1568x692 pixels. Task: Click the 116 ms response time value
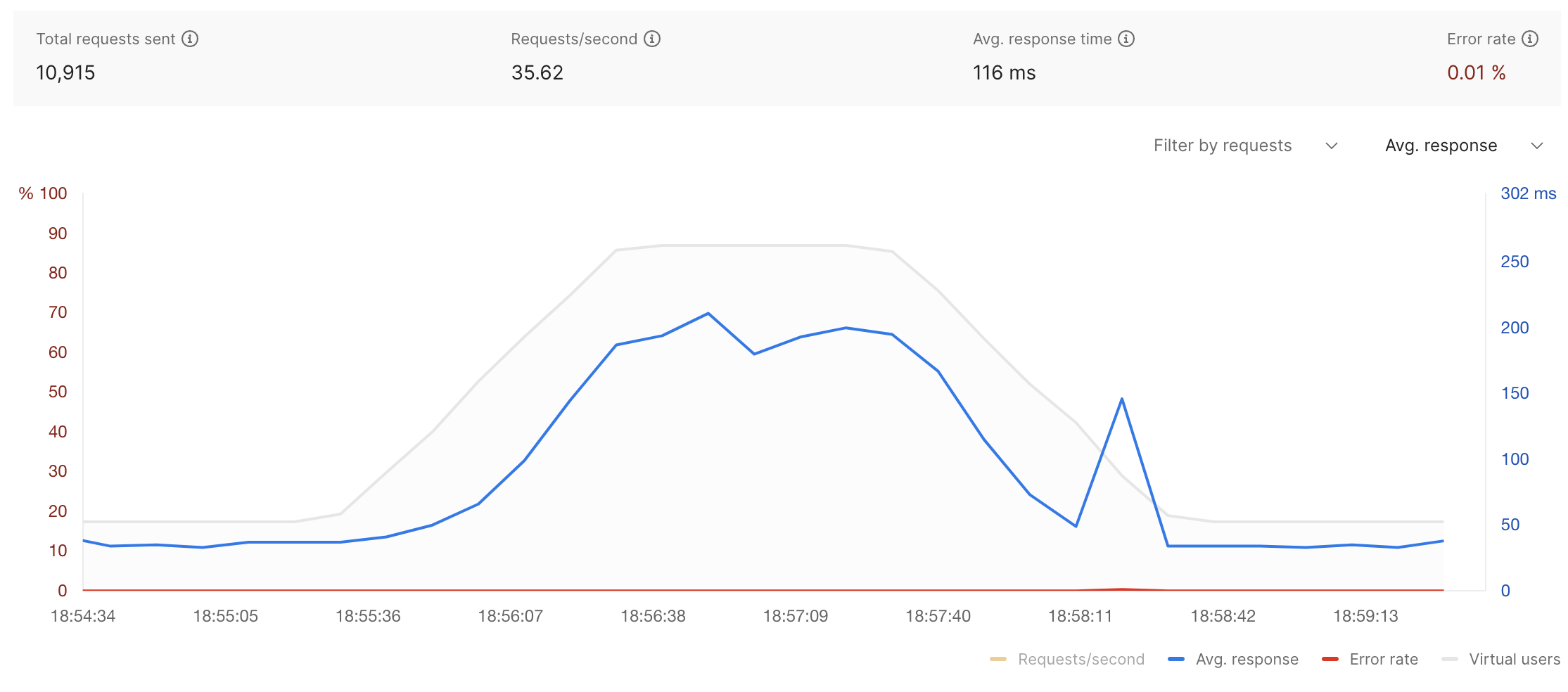tap(1004, 72)
